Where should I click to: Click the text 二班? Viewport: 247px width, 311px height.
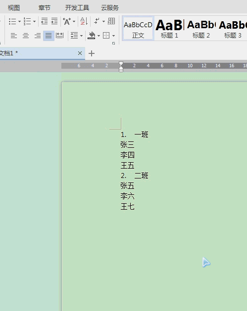[x=142, y=176]
